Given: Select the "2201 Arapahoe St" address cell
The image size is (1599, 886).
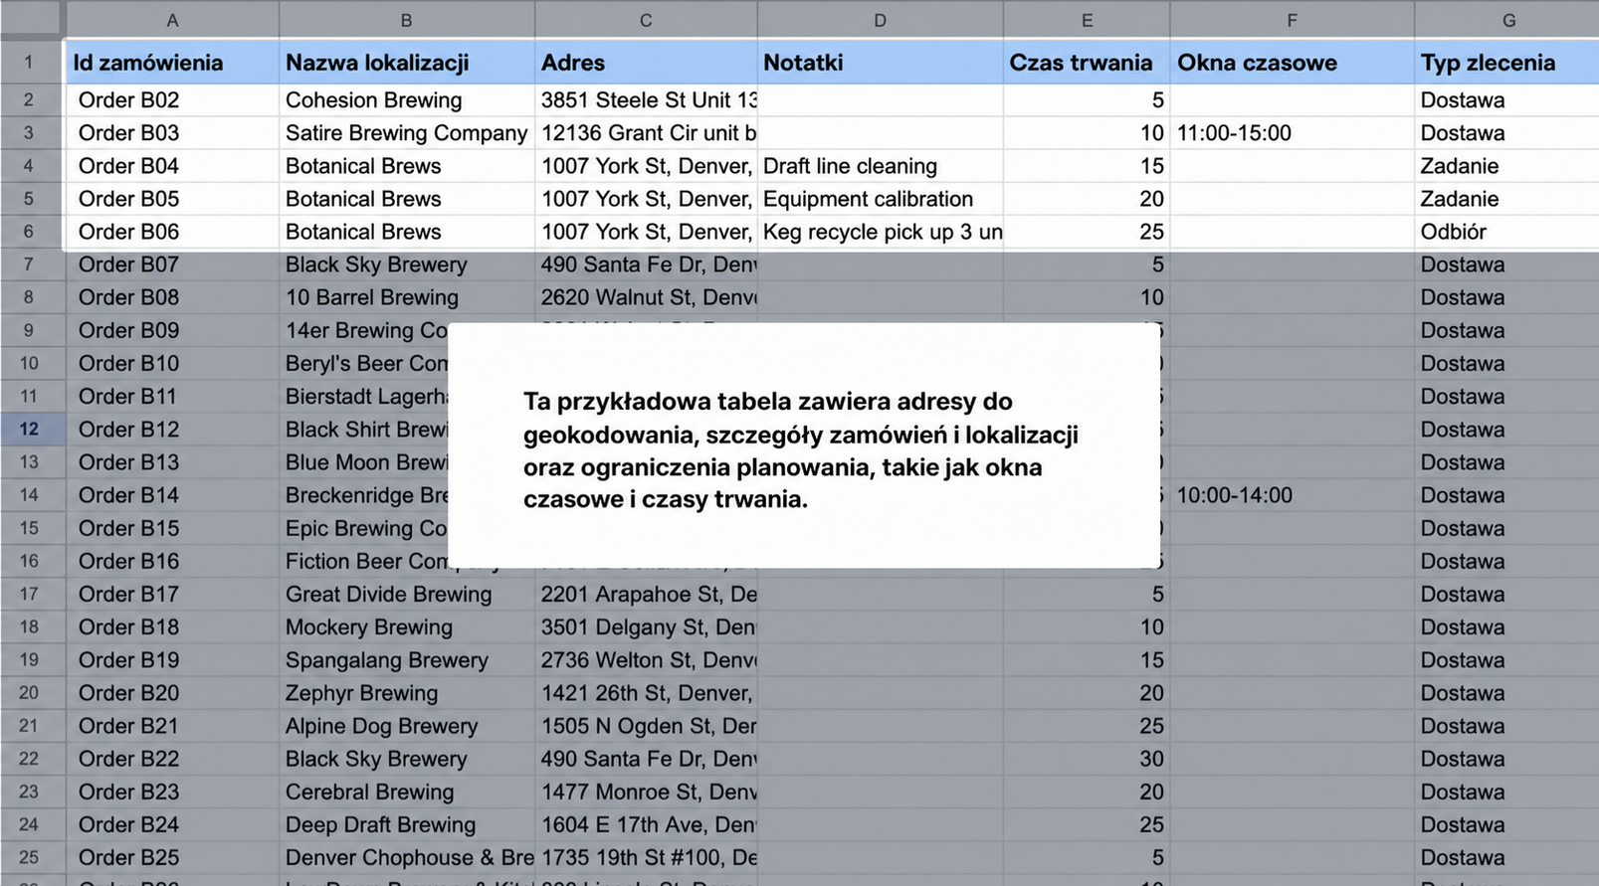Looking at the screenshot, I should pyautogui.click(x=646, y=595).
